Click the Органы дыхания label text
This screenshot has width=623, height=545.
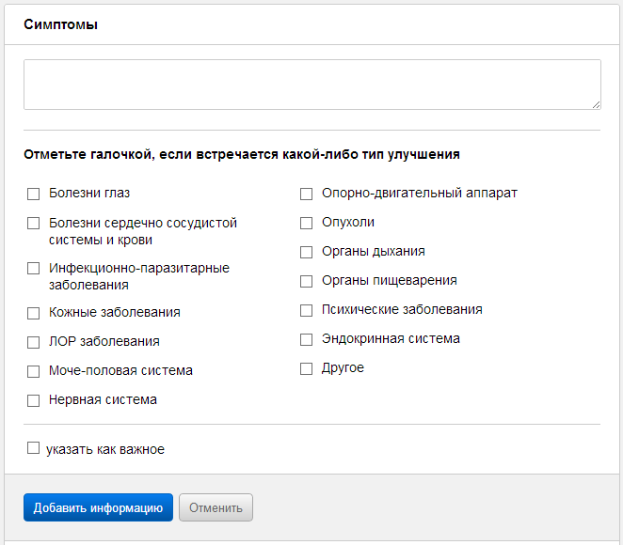click(x=373, y=252)
